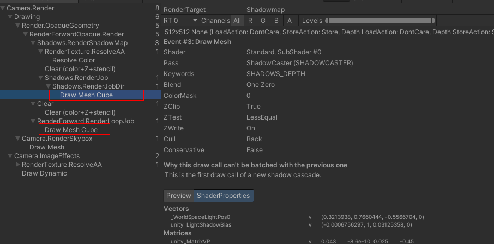494x244 pixels.
Task: Select the Resolve Color event
Action: [74, 60]
